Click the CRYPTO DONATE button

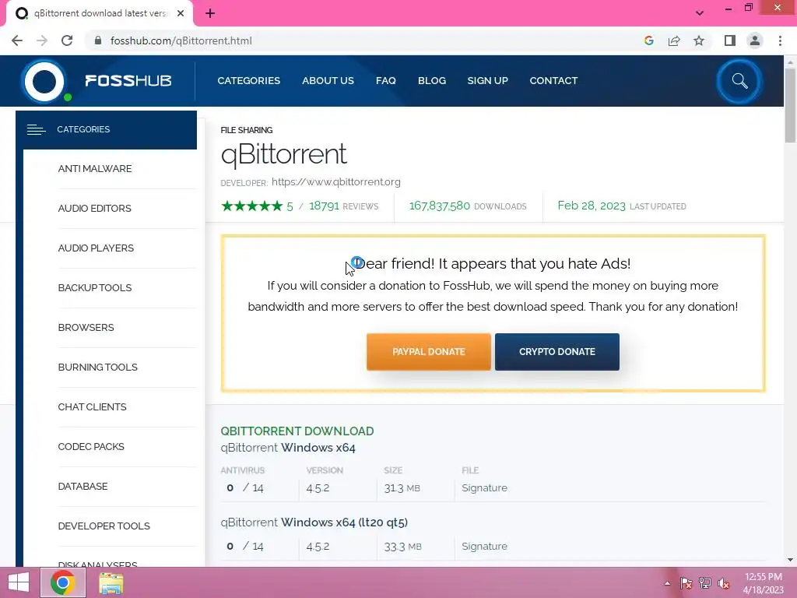[x=557, y=352]
